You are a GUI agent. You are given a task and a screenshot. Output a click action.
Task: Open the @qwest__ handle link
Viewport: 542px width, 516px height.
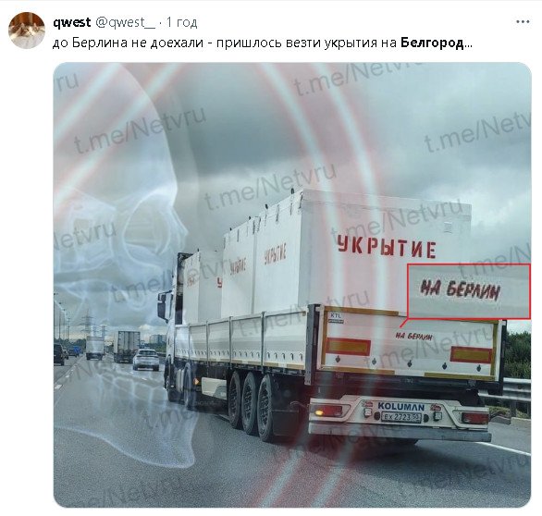[x=125, y=22]
